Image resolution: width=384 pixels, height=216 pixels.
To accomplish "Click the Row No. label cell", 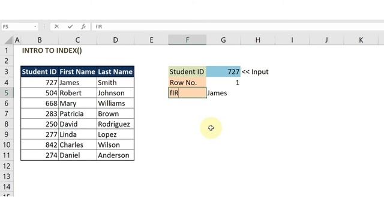I will (x=187, y=82).
